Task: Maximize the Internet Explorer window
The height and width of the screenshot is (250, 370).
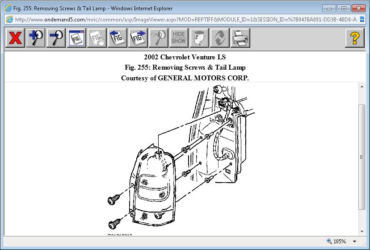Action: [344, 8]
